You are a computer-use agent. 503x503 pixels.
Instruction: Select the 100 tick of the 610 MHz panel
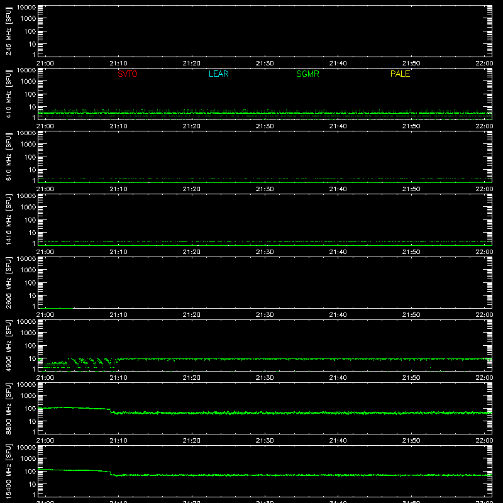30,157
